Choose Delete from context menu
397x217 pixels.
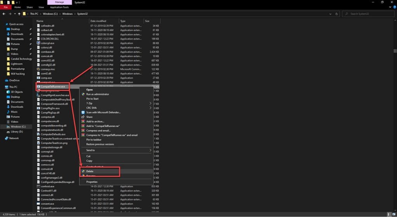tap(116, 171)
